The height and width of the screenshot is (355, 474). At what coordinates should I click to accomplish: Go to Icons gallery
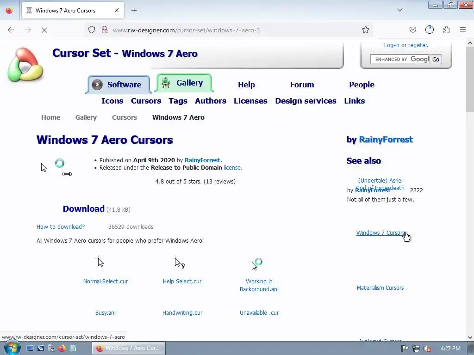[x=112, y=101]
